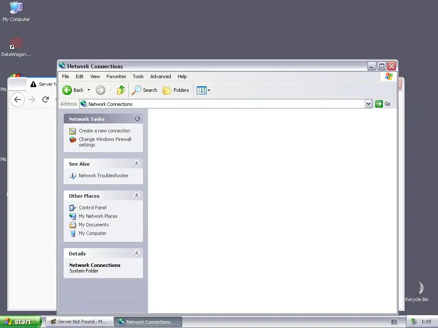Image resolution: width=438 pixels, height=328 pixels.
Task: Expand the Address bar dropdown arrow
Action: (368, 104)
